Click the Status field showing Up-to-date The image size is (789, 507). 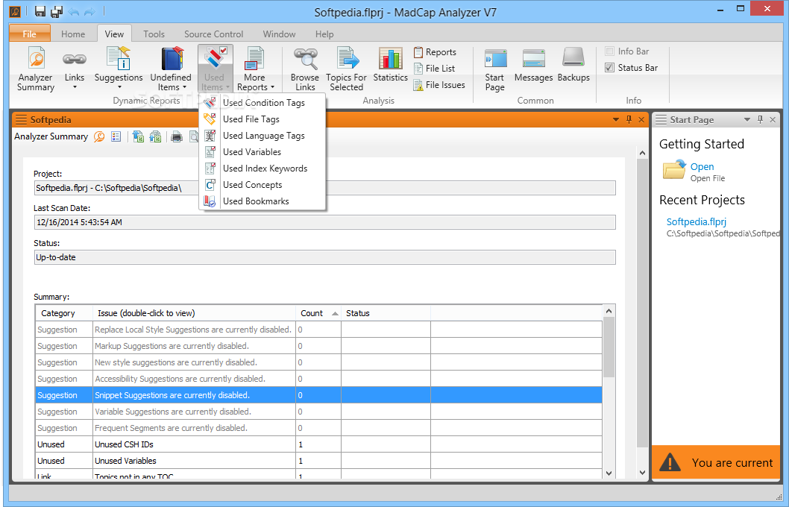(x=324, y=257)
